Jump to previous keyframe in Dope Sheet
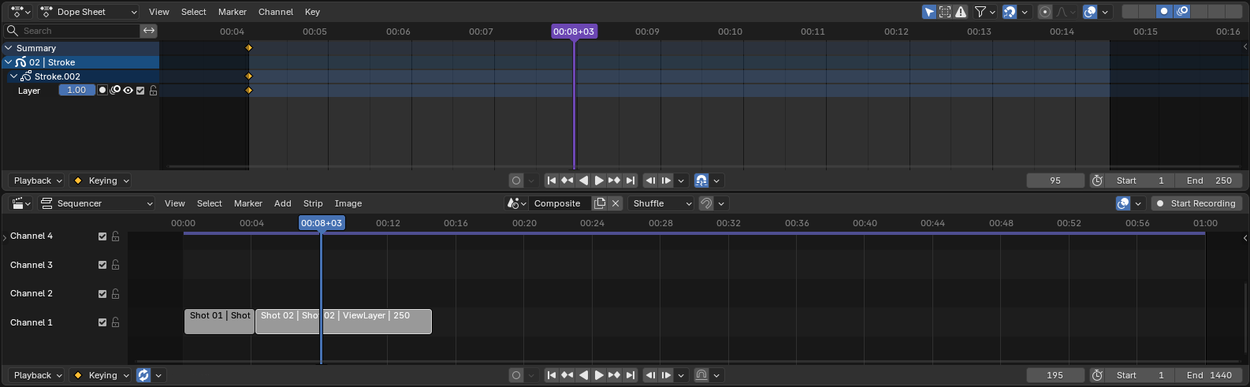The width and height of the screenshot is (1250, 387). pyautogui.click(x=567, y=180)
